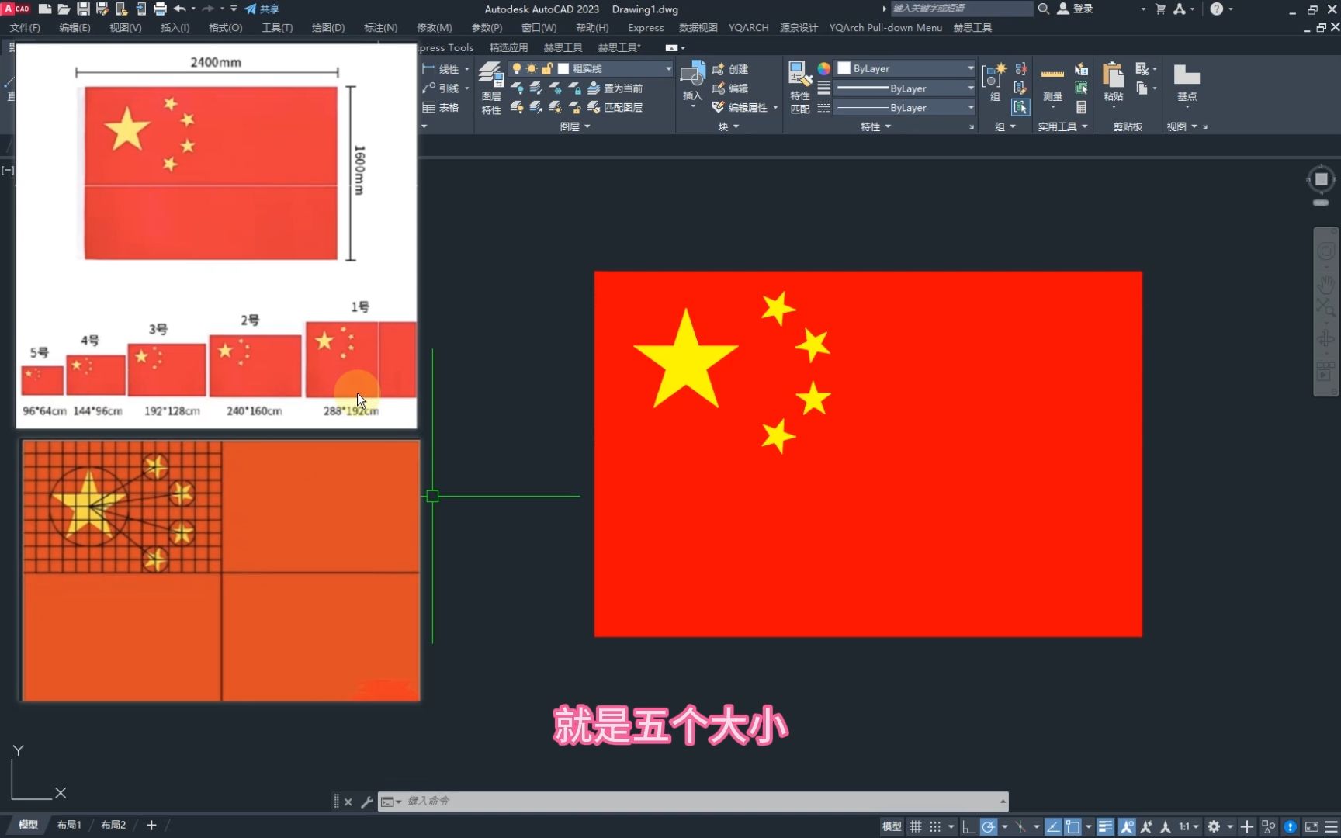This screenshot has height=838, width=1341.
Task: Click the 登录 sign-in button
Action: pyautogui.click(x=1076, y=9)
